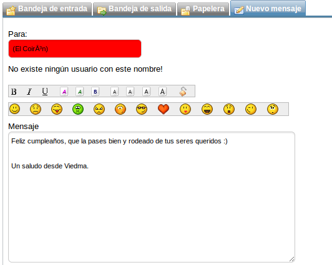The image size is (332, 265).
Task: Pick the smallest font size A
Action: click(x=115, y=92)
